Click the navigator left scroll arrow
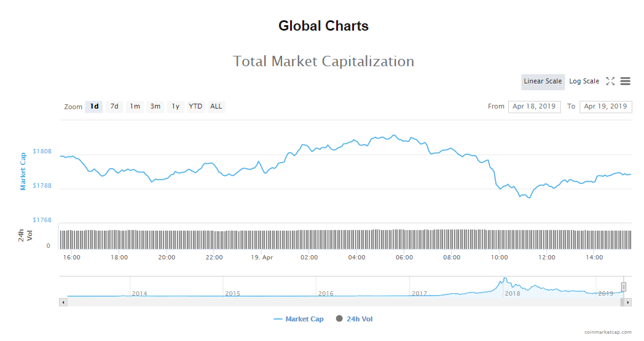Viewport: 644px width, 341px height. (63, 302)
